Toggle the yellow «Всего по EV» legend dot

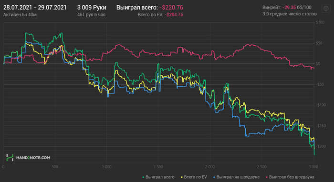182,177
